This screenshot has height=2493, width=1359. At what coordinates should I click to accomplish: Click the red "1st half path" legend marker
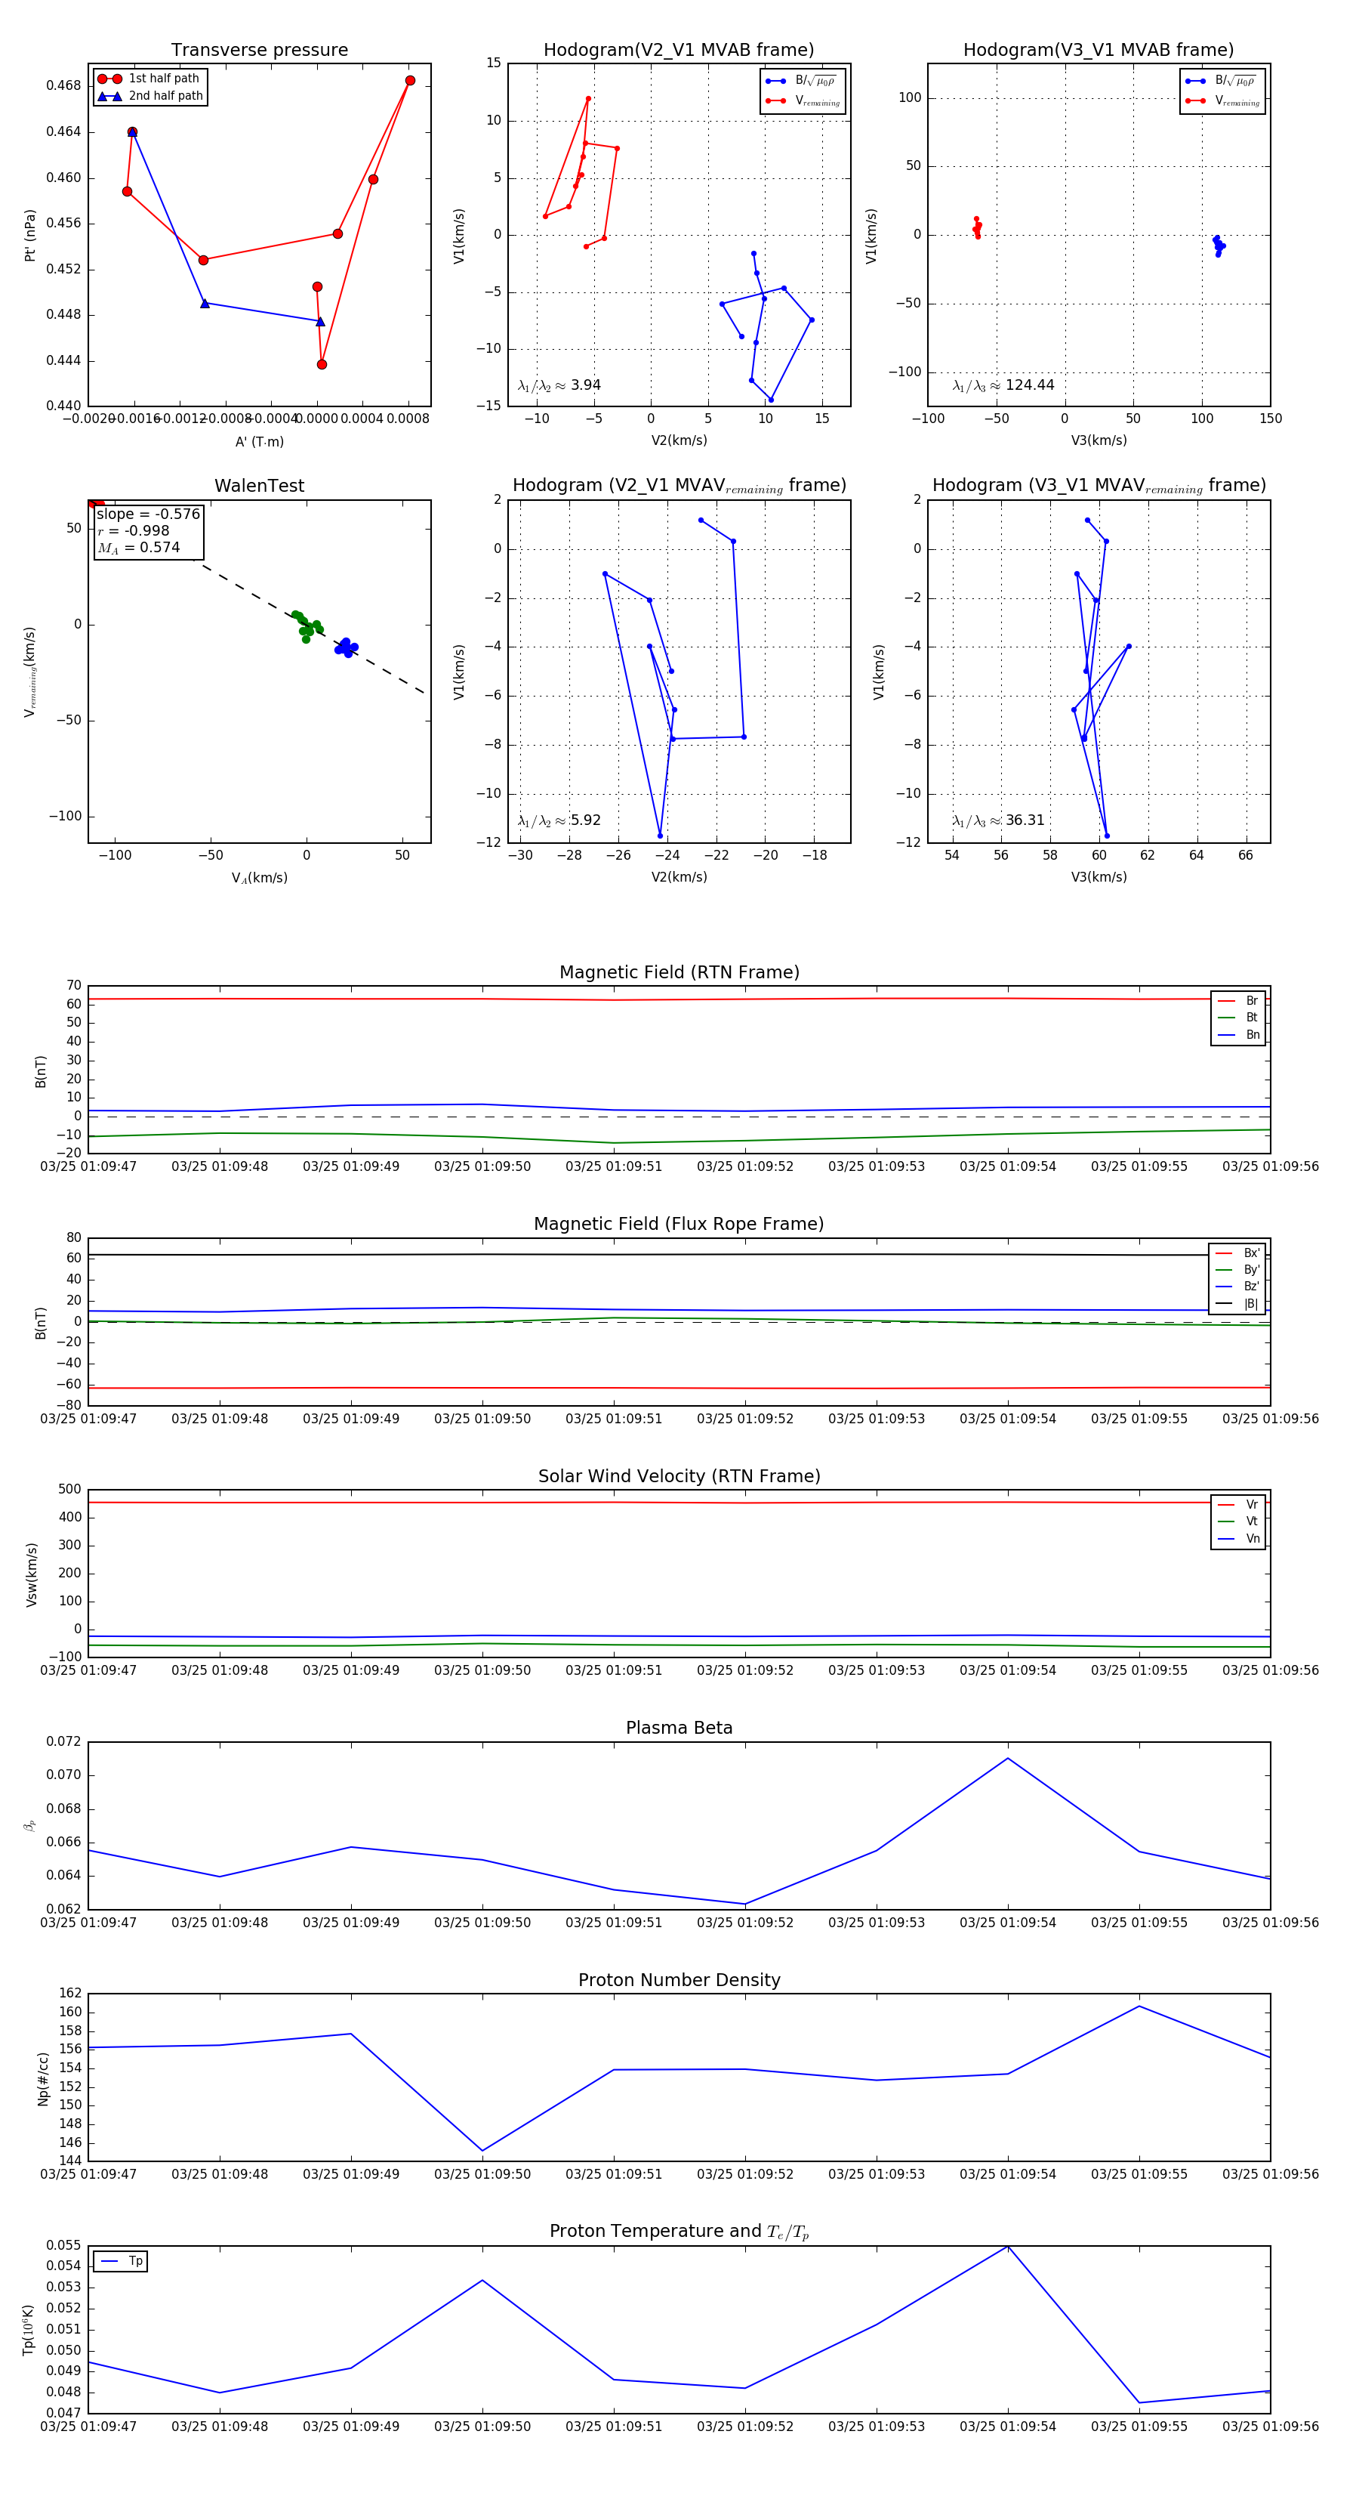tap(109, 79)
